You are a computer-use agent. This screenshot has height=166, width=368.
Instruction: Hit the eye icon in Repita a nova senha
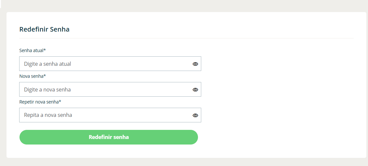pyautogui.click(x=195, y=115)
